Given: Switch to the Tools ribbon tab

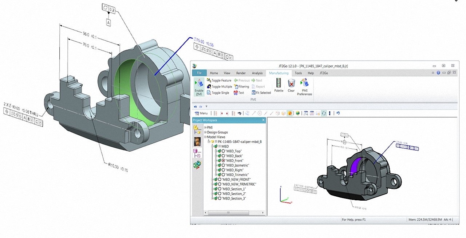Looking at the screenshot, I should click(x=298, y=73).
